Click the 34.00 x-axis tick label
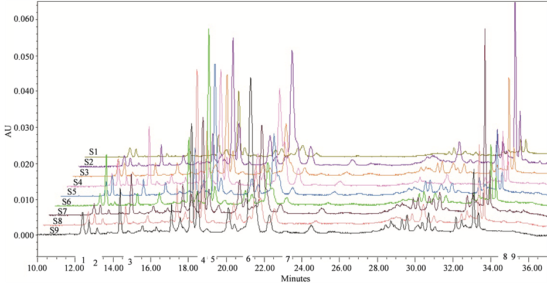Screen dimensions: 547x283 tap(491, 268)
